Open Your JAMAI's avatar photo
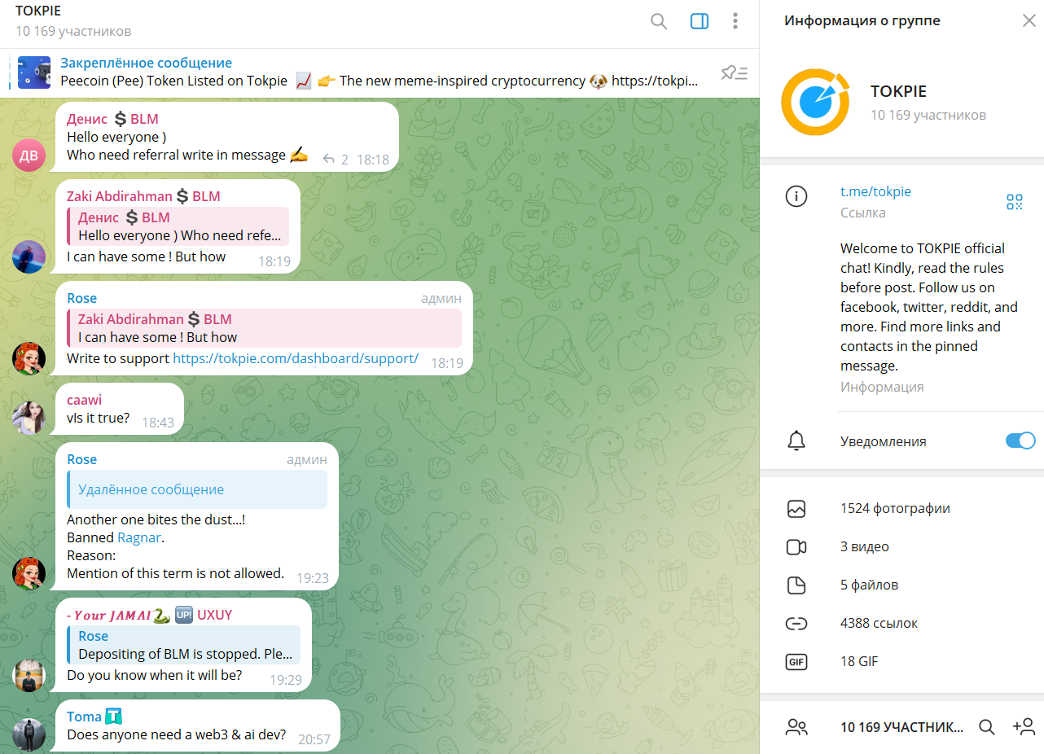The width and height of the screenshot is (1044, 754). click(29, 675)
